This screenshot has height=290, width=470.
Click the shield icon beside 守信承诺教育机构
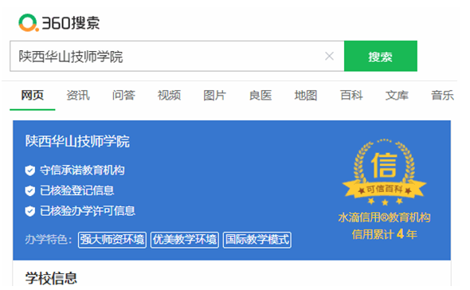(30, 170)
